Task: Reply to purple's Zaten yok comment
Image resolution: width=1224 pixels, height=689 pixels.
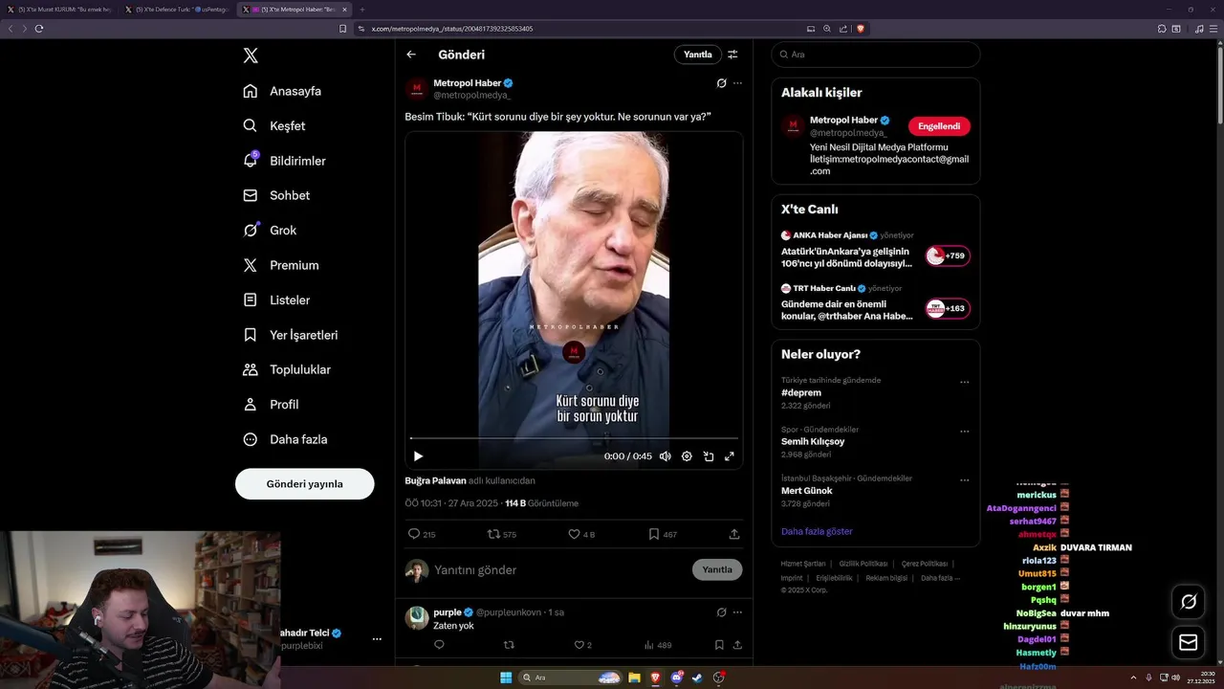Action: tap(440, 645)
